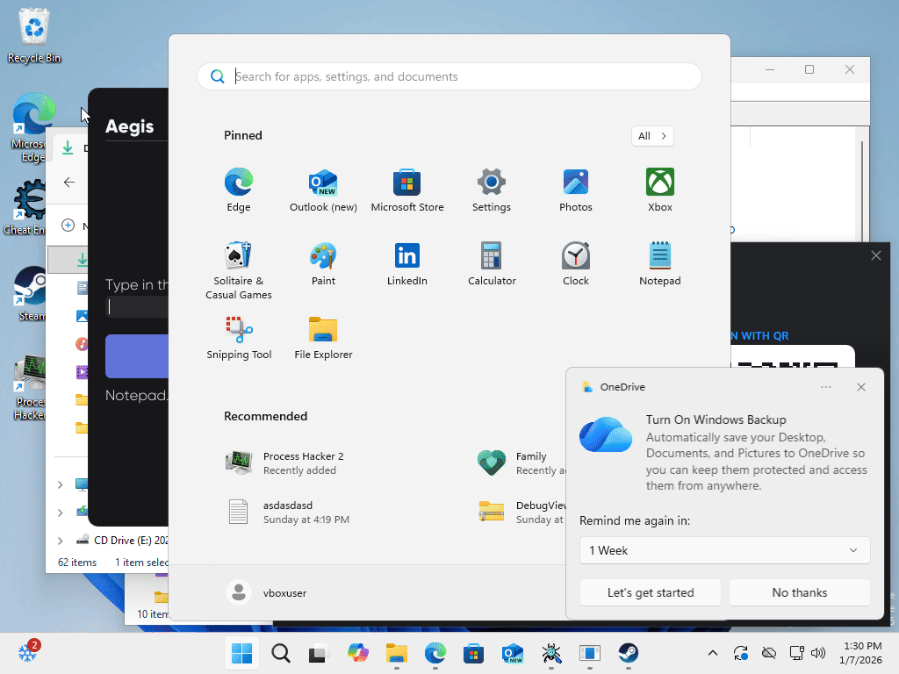Screen dimensions: 899x674
Task: Open vboxuser account menu
Action: 267,592
